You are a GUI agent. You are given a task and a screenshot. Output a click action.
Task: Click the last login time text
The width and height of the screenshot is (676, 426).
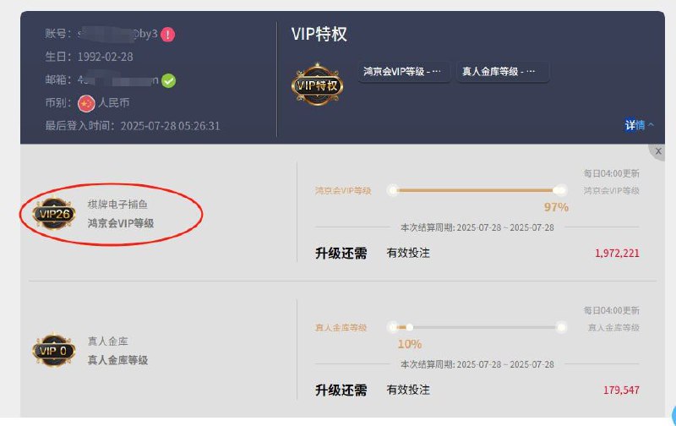[x=133, y=126]
